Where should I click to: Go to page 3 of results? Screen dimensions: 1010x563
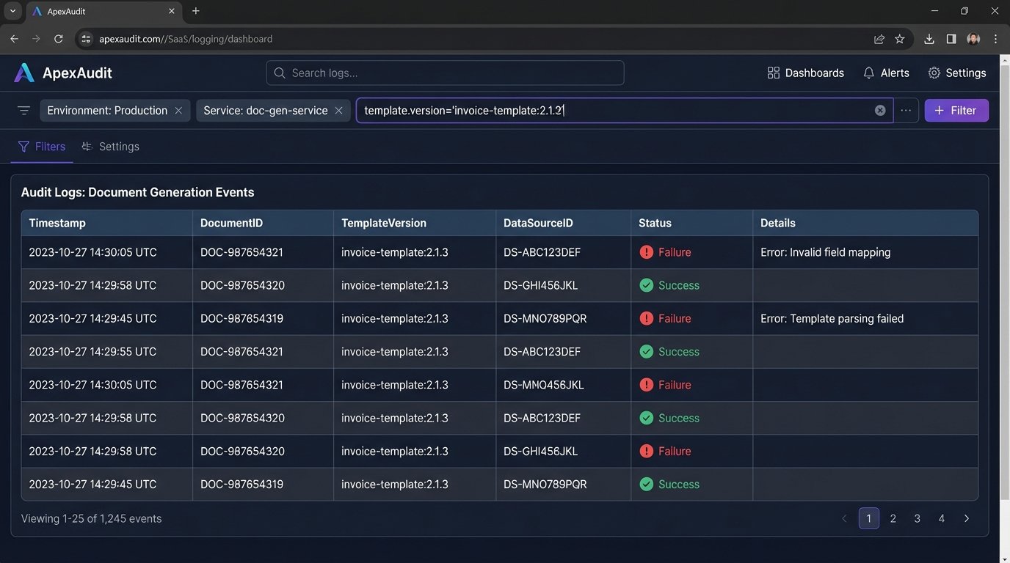point(917,518)
